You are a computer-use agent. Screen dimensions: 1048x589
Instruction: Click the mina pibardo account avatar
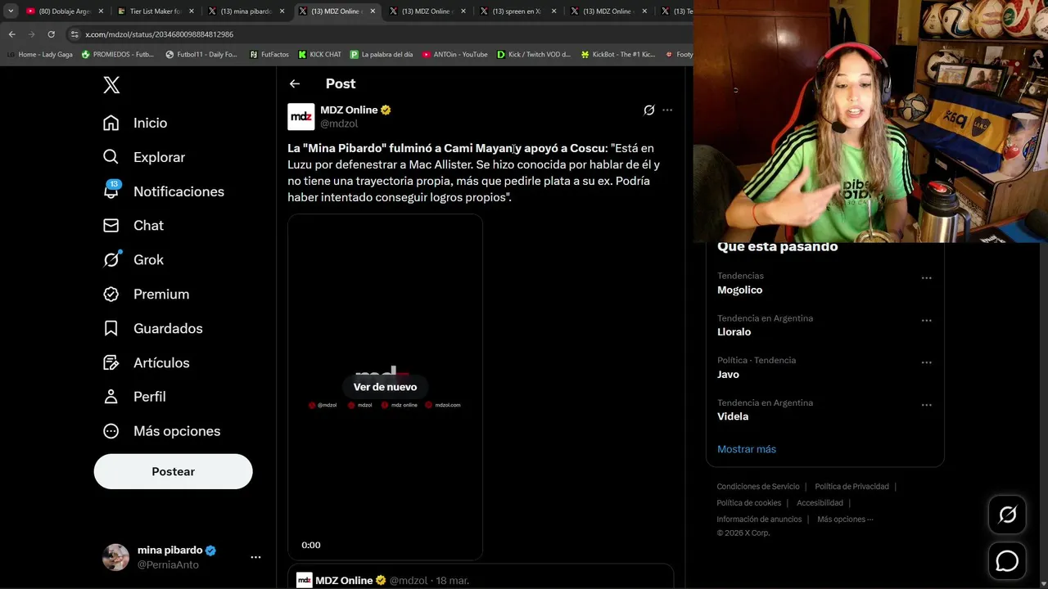point(115,557)
